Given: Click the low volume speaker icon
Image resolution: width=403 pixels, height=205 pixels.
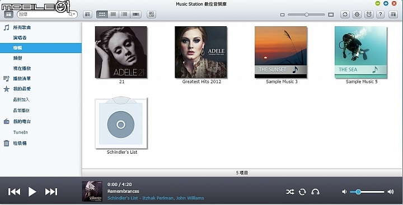Looking at the screenshot, I should point(344,192).
